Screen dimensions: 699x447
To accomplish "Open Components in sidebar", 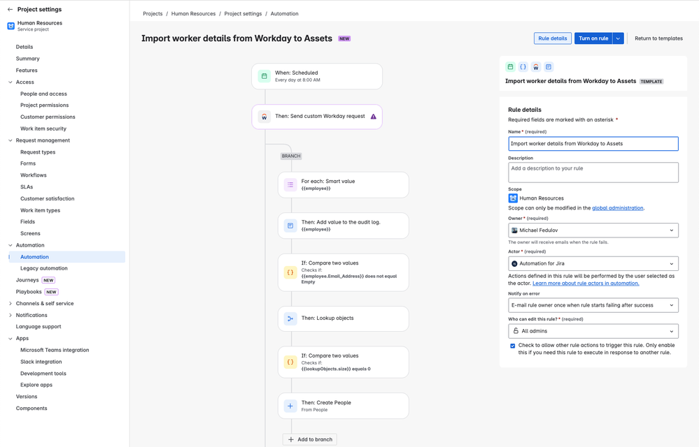I will click(31, 409).
